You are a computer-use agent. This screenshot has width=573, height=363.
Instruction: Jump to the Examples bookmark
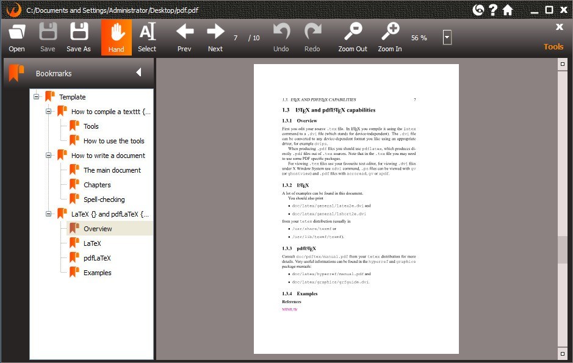click(98, 273)
